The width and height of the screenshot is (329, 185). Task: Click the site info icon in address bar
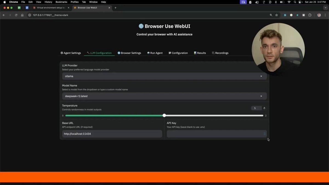click(30, 15)
